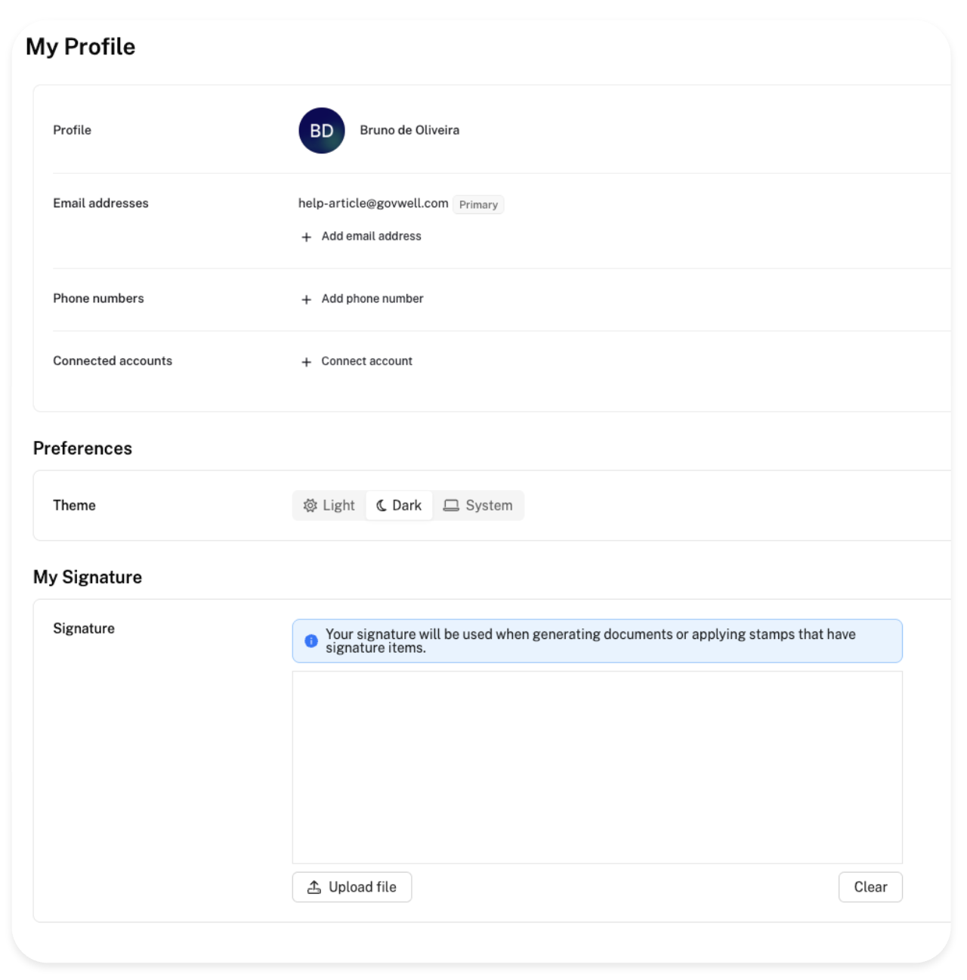The height and width of the screenshot is (980, 967).
Task: Click the blue info icon in signature notice
Action: click(311, 641)
